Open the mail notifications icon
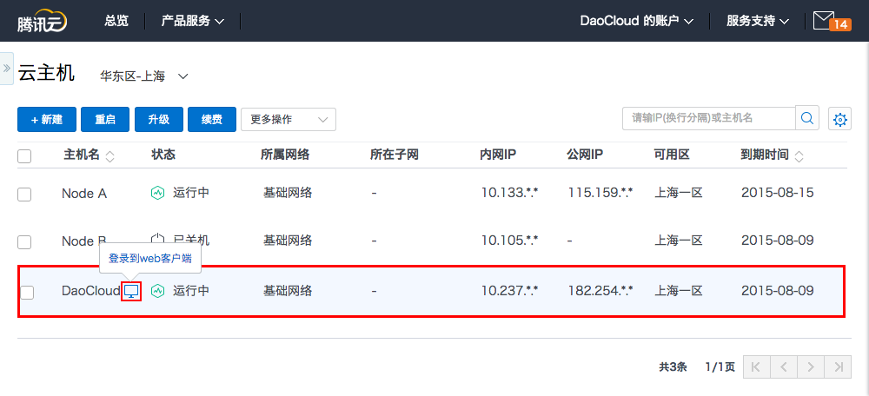The height and width of the screenshot is (396, 869). (831, 21)
